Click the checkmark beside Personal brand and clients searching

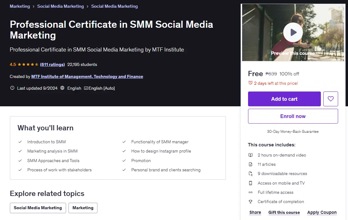(x=124, y=170)
